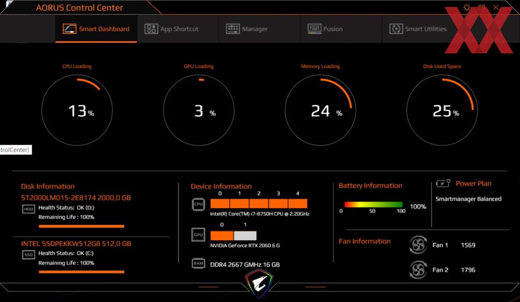Click the Fan 2 icon
Image resolution: width=520 pixels, height=302 pixels.
[x=418, y=270]
